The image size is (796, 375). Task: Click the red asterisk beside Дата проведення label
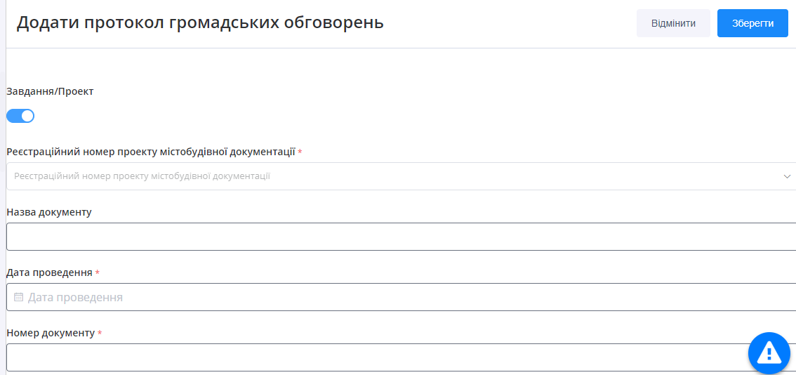[98, 273]
